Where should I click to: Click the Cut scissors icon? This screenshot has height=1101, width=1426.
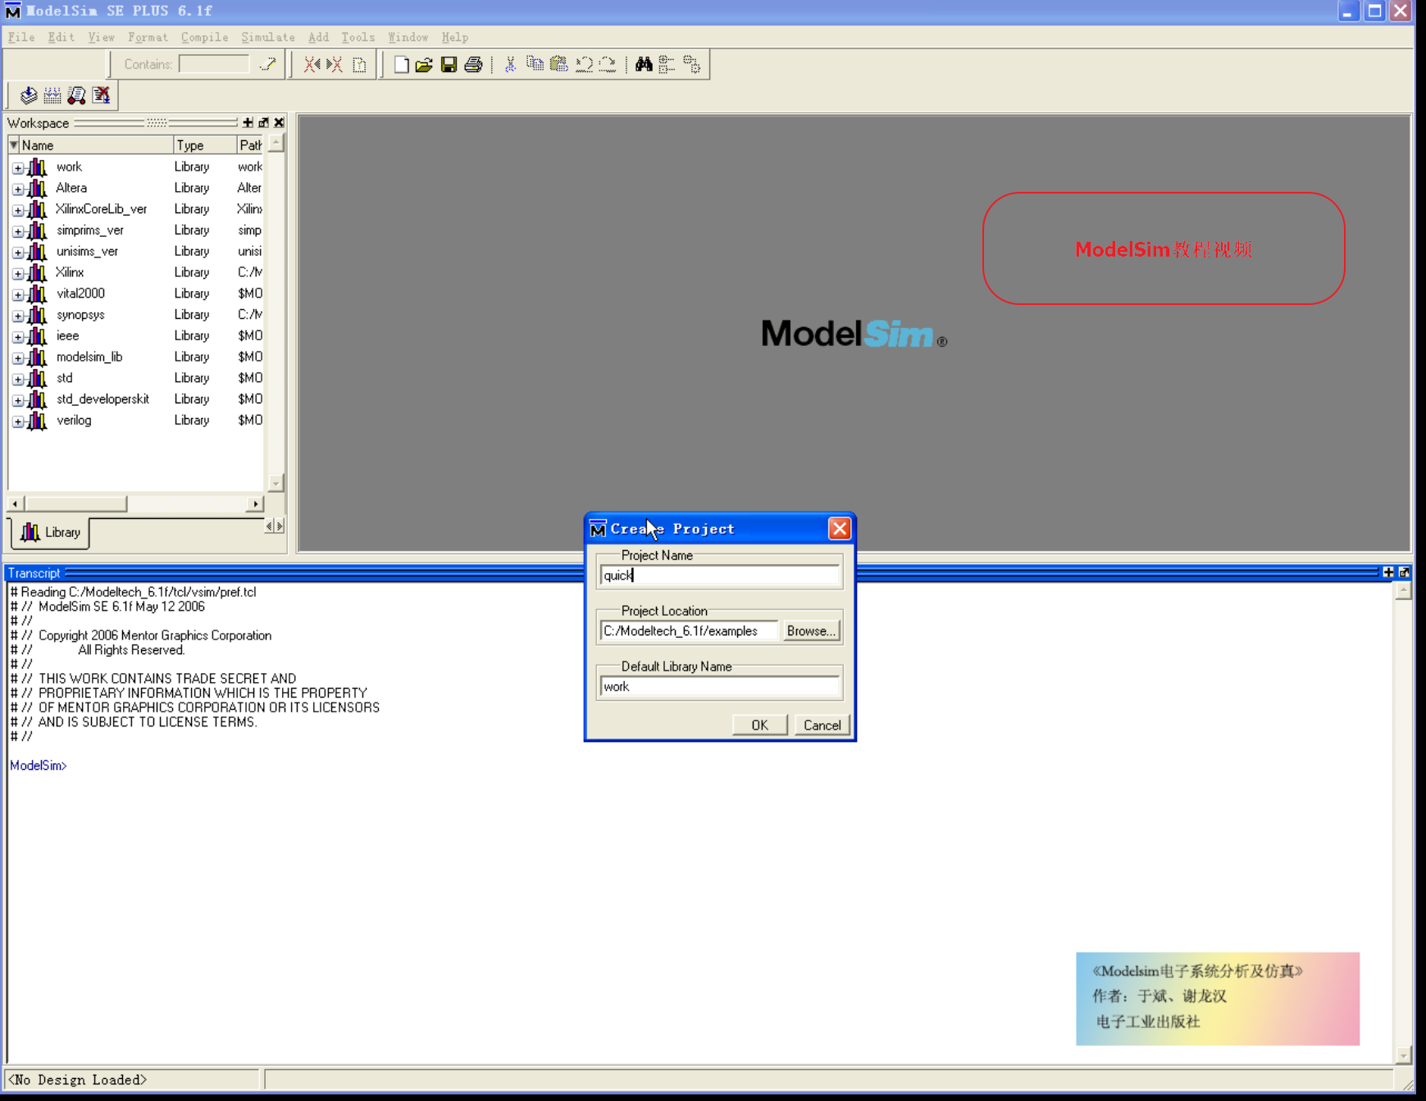pyautogui.click(x=510, y=64)
